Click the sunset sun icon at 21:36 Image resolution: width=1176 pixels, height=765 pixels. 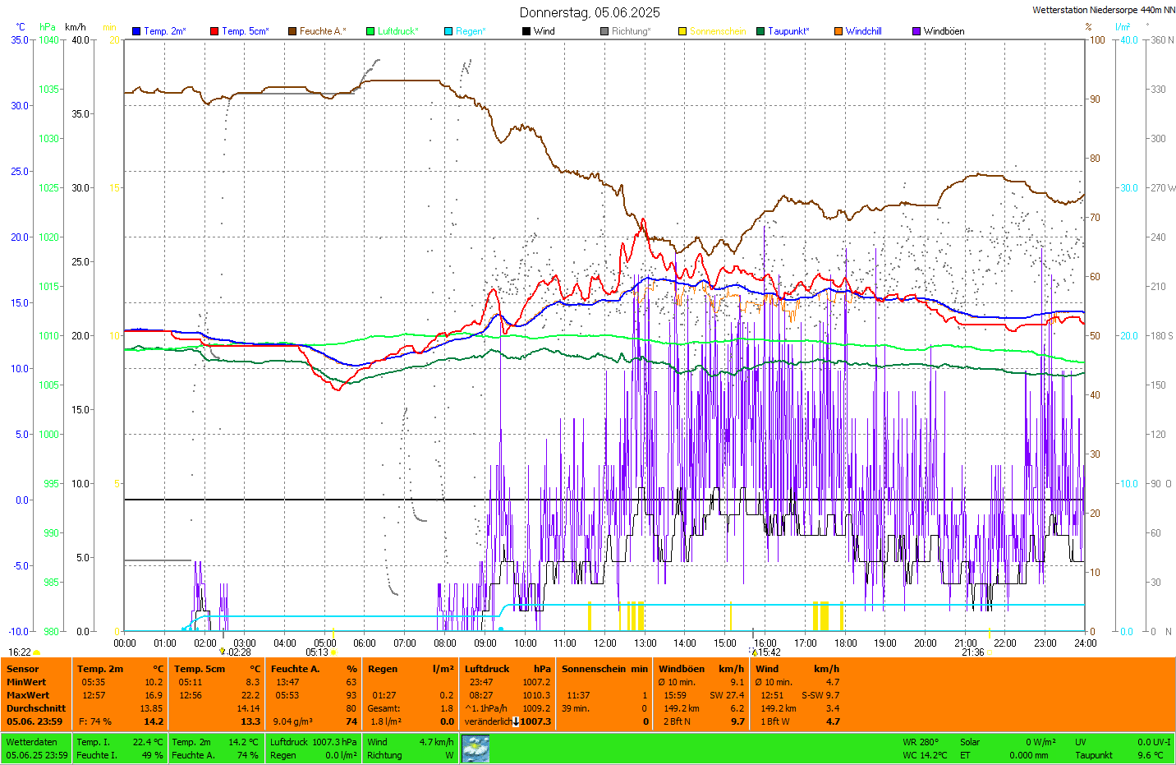click(989, 653)
